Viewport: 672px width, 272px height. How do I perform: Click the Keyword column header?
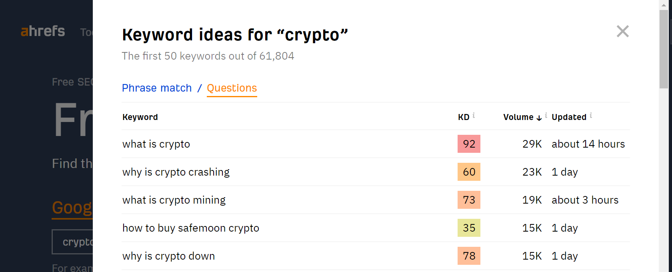140,117
